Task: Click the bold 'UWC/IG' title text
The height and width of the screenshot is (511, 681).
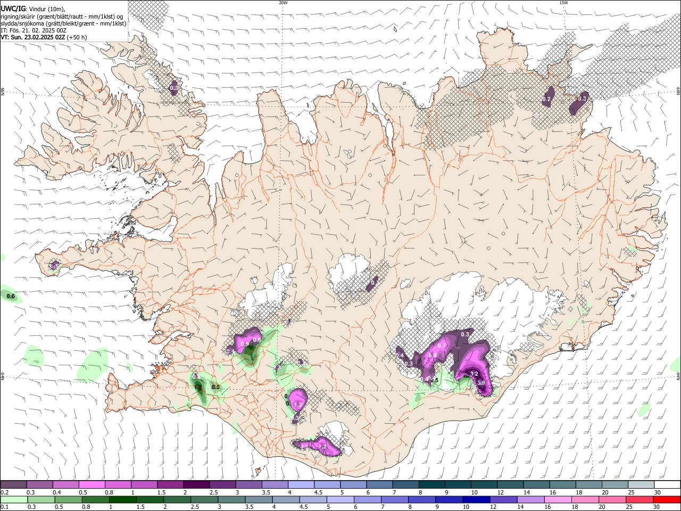Action: pos(13,9)
